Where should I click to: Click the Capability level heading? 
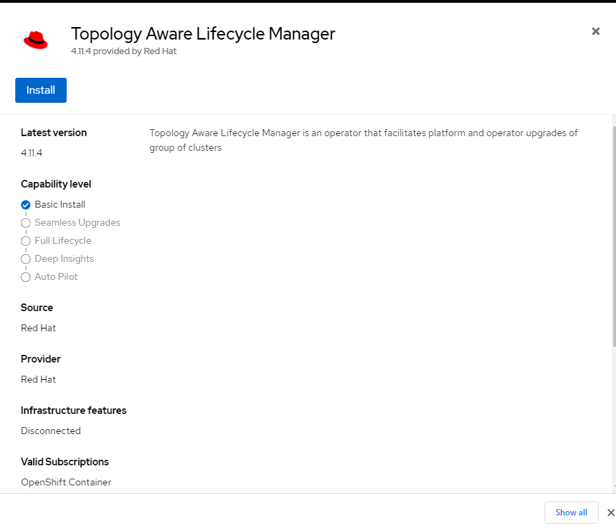click(x=56, y=184)
